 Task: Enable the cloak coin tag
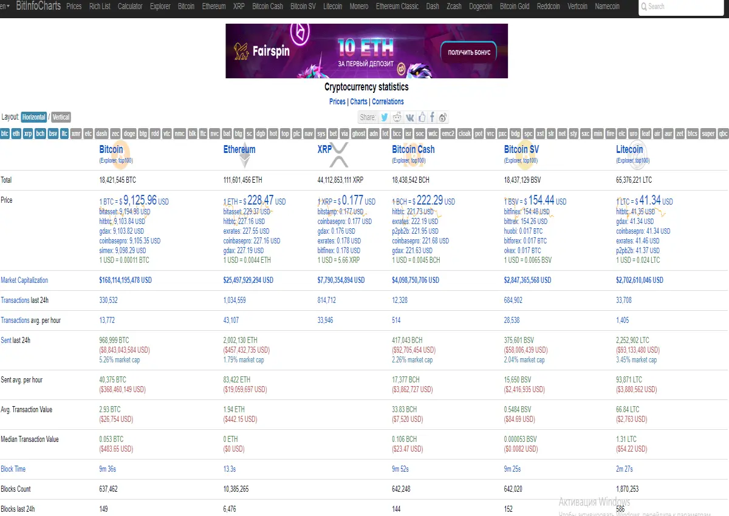pos(464,134)
